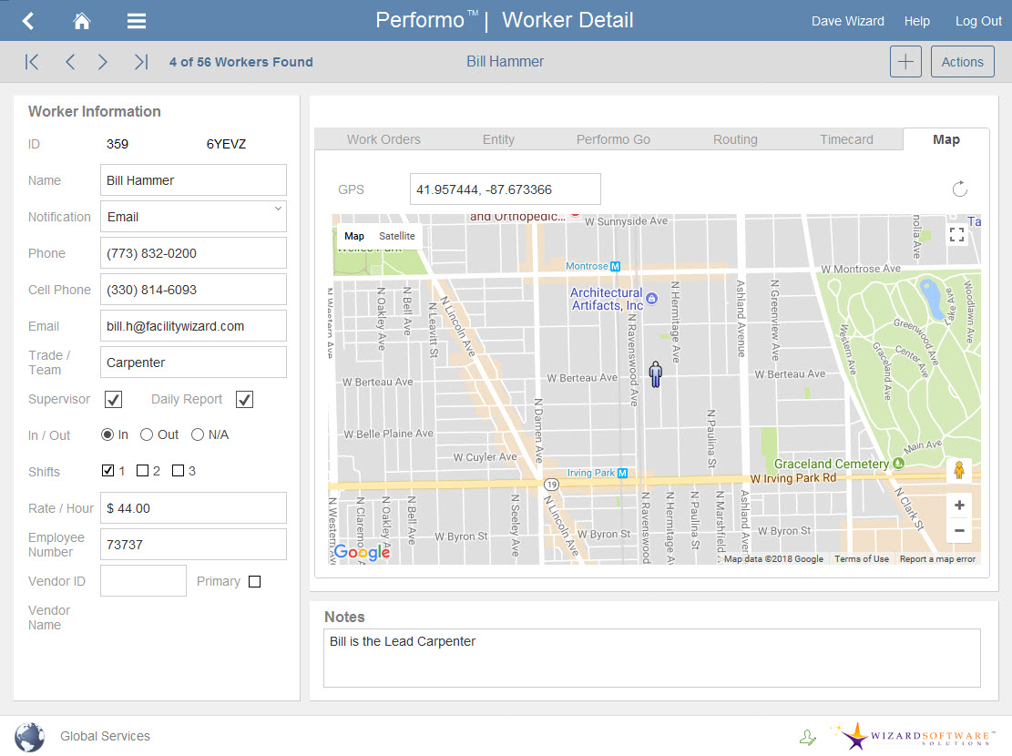
Task: Click the GPS coordinates field
Action: [505, 189]
